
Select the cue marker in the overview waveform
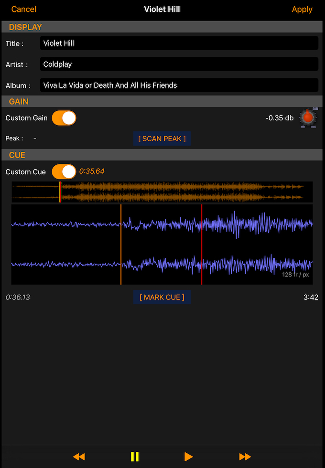pos(60,192)
